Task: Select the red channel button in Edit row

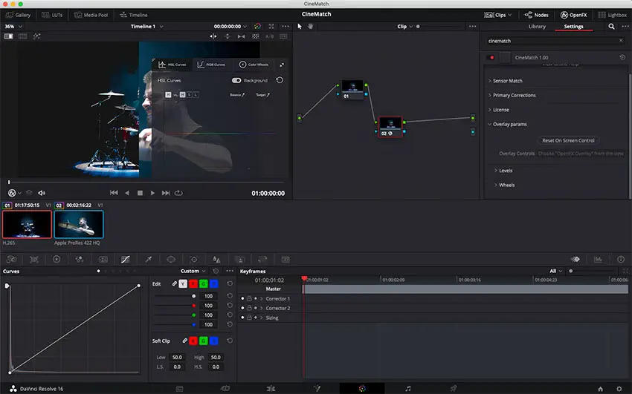Action: [x=193, y=284]
